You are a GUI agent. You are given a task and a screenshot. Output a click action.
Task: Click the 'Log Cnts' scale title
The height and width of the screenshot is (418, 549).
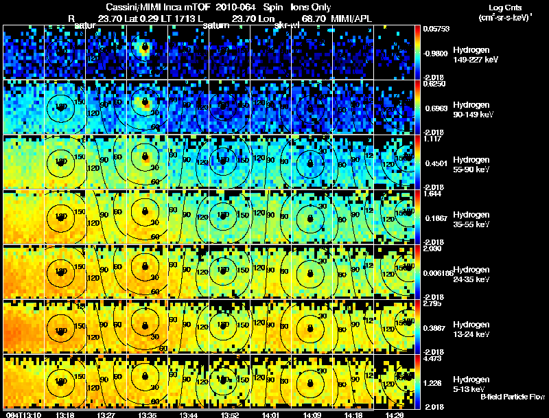pos(505,8)
